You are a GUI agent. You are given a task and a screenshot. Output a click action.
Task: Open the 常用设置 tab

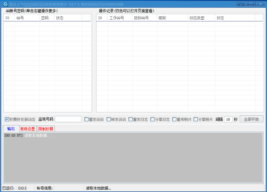[27, 129]
